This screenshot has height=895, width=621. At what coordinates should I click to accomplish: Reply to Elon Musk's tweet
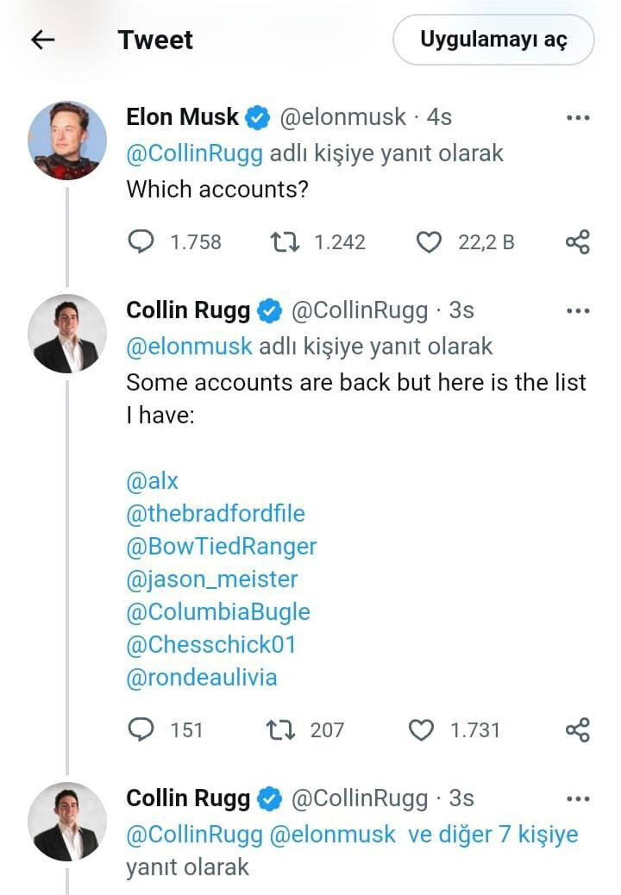pyautogui.click(x=141, y=242)
